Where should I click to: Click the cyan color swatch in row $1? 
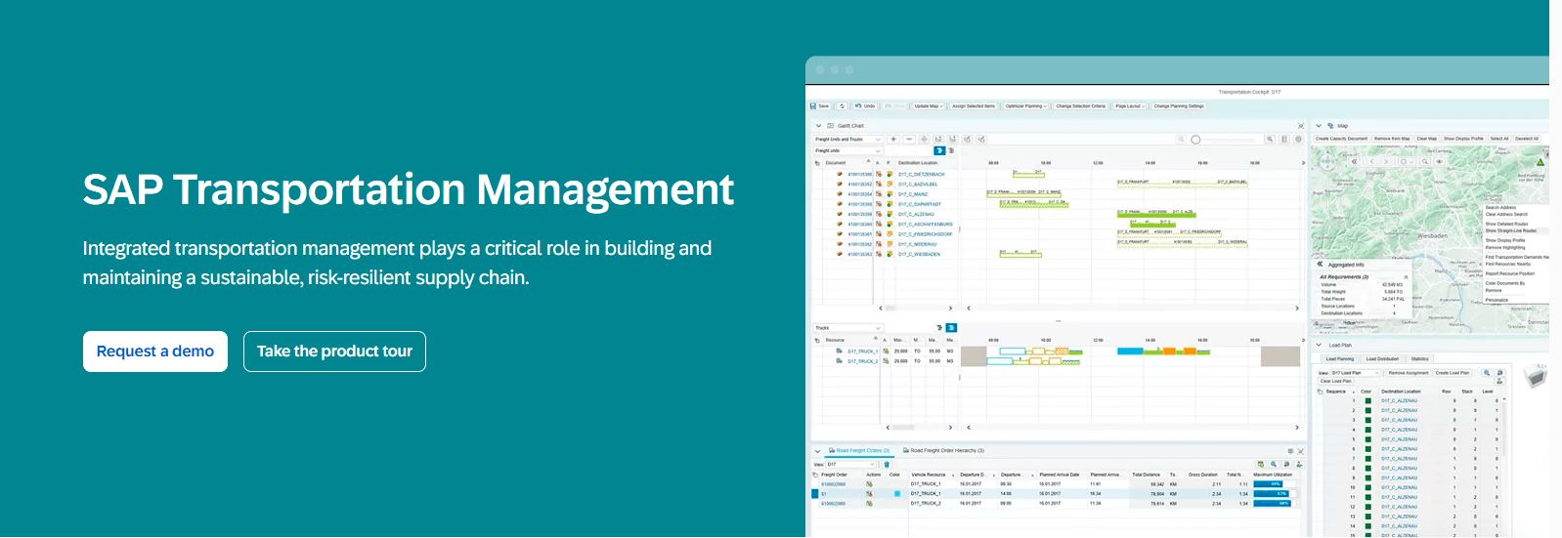[x=897, y=494]
